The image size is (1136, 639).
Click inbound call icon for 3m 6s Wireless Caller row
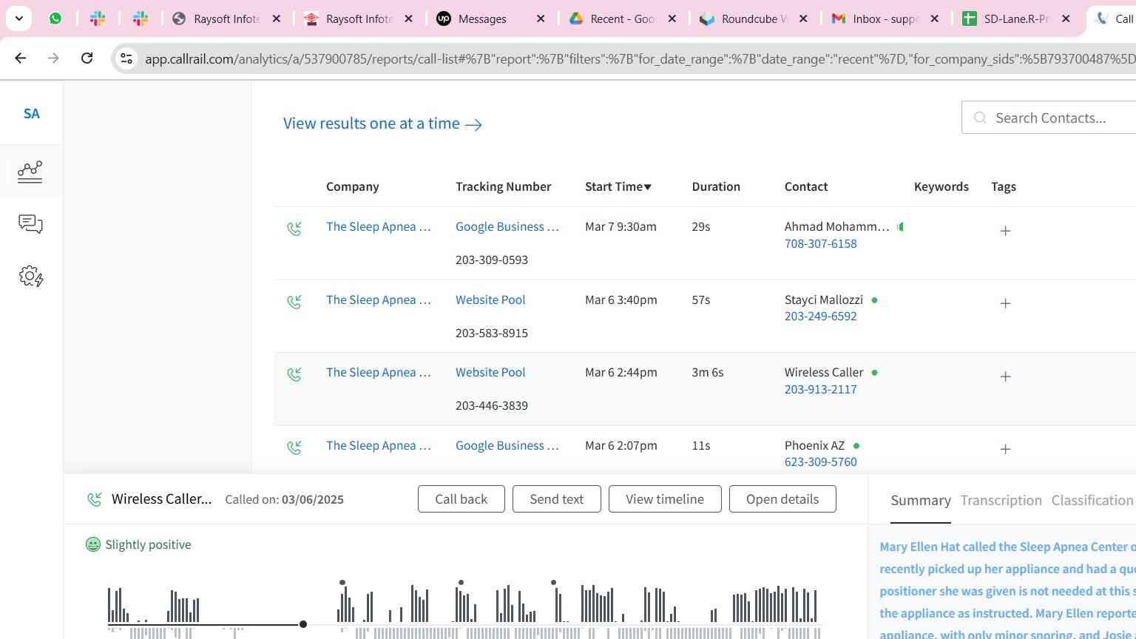coord(294,374)
